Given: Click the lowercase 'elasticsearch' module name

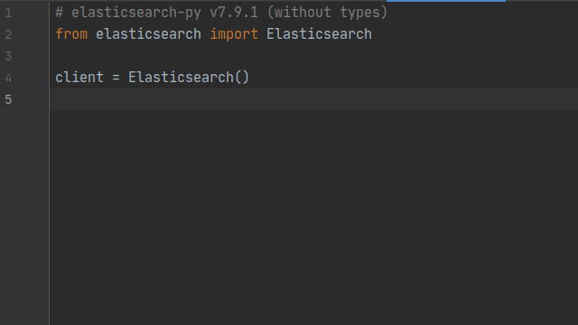Looking at the screenshot, I should pos(148,34).
